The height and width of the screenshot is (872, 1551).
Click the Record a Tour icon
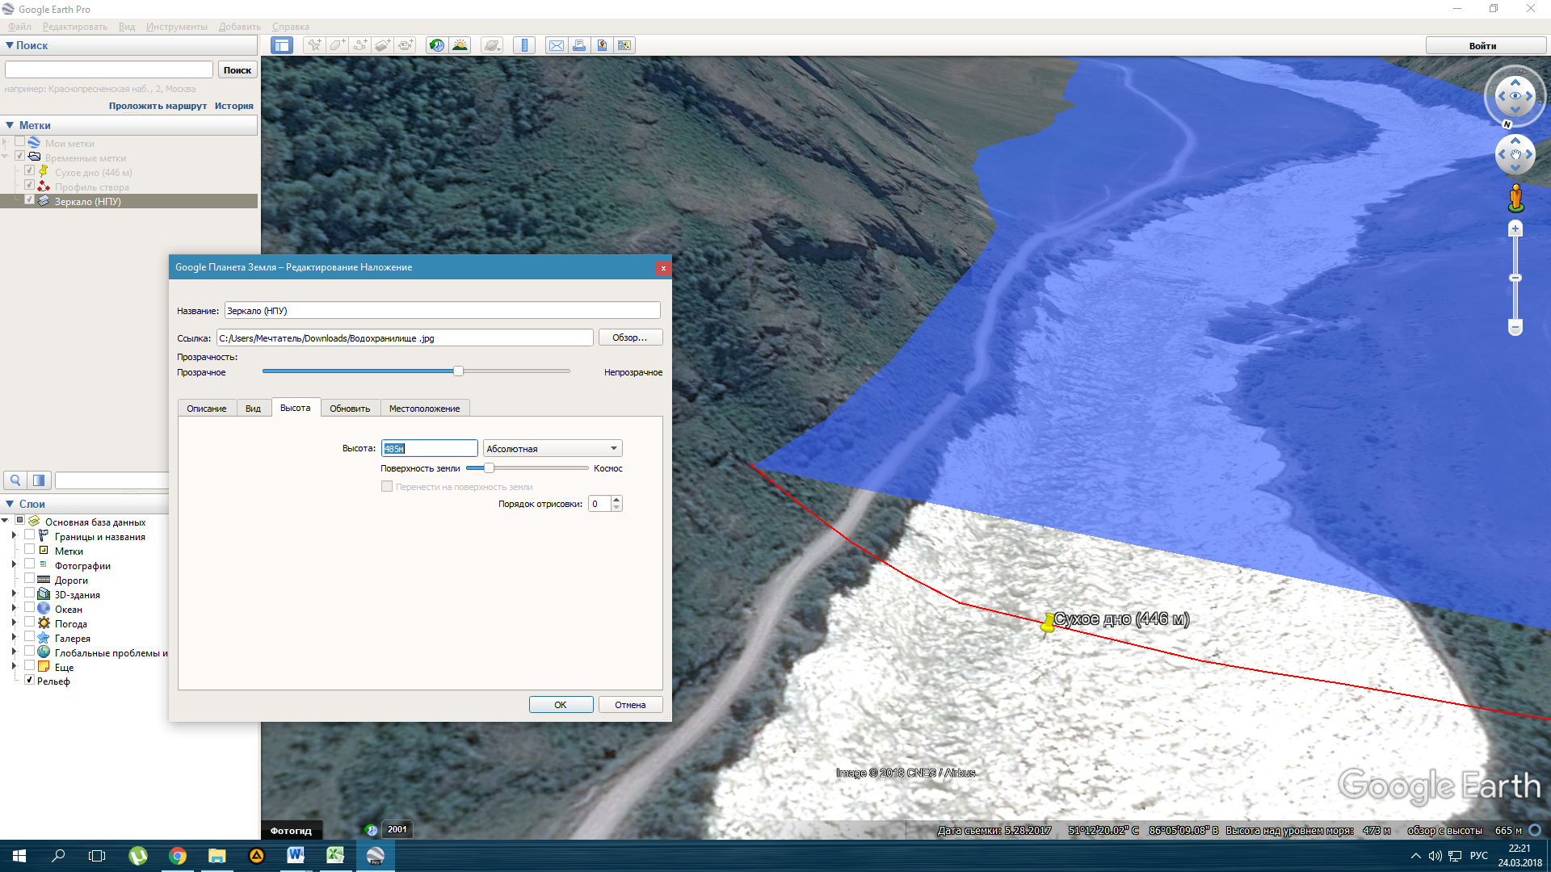point(406,45)
